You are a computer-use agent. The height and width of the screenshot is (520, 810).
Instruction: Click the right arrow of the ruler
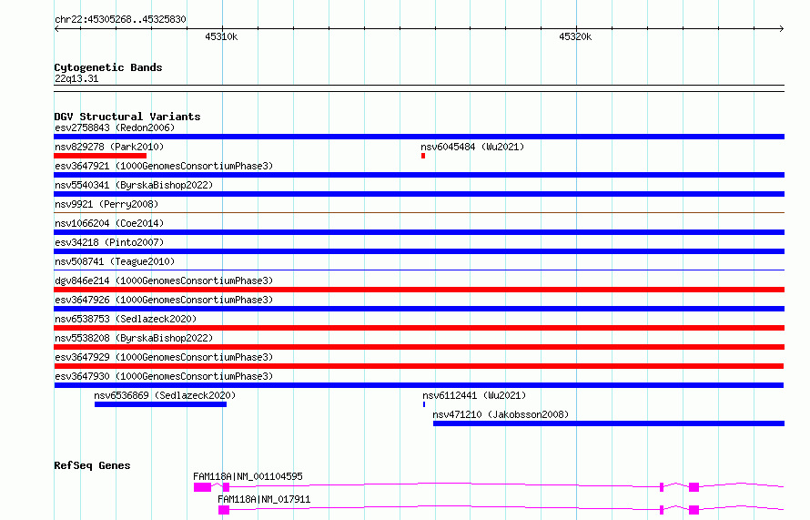coord(782,28)
